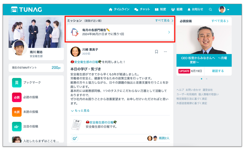This screenshot has height=149, width=246.
Task: Click the 本日の学び・気づき heading
Action: (86, 69)
